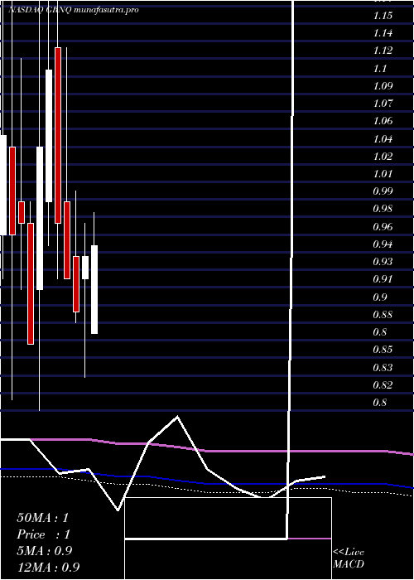Click the Price : 1 legend entry
Image resolution: width=414 pixels, height=580 pixels.
(44, 534)
